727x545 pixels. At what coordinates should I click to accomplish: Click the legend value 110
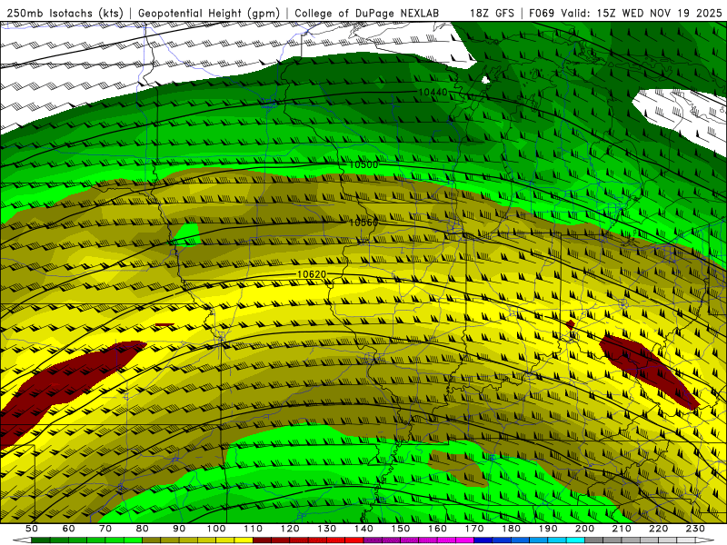coord(254,529)
